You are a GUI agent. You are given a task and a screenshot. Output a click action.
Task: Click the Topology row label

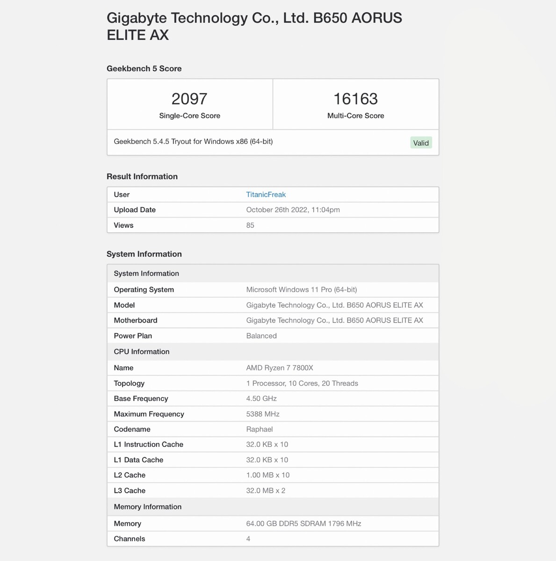129,383
